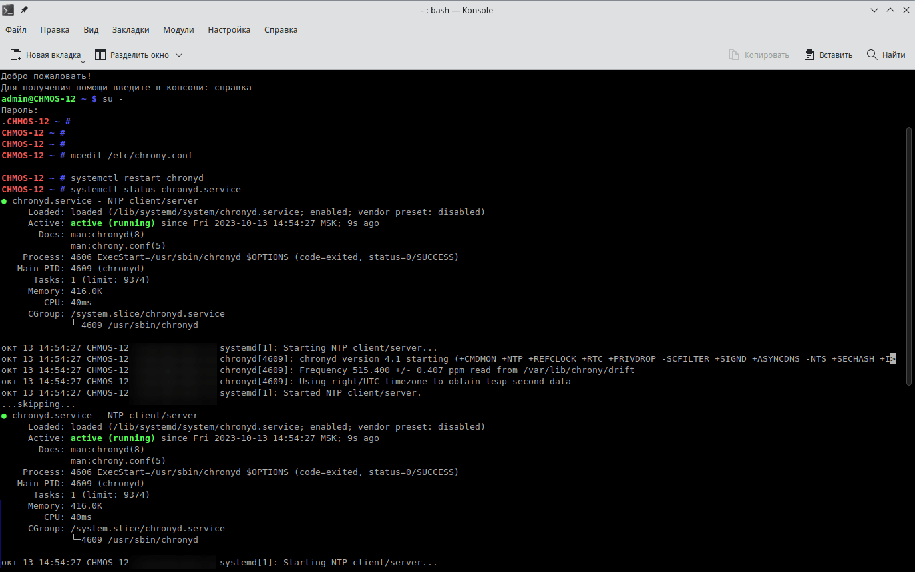Click the terminal's vertical scrollbar handle
This screenshot has height=572, width=915.
click(909, 256)
